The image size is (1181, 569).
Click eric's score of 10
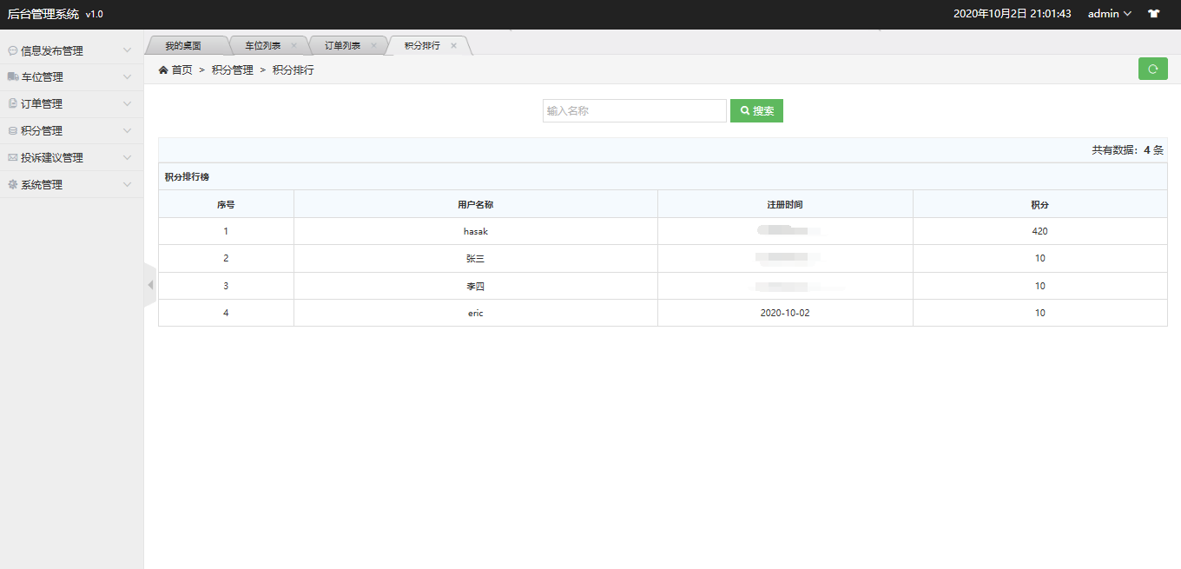(x=1040, y=313)
